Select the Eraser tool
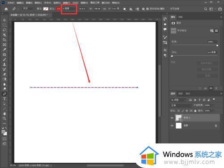 (x=4, y=74)
